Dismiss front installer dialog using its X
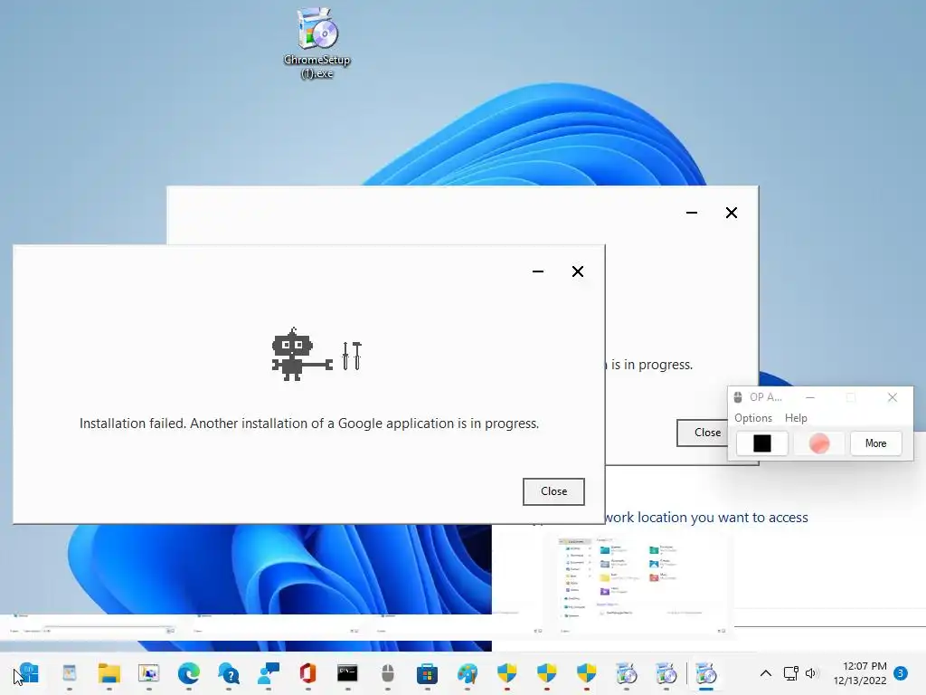 pos(578,271)
